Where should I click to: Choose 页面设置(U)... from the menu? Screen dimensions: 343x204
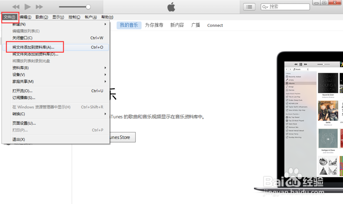[x=56, y=123]
